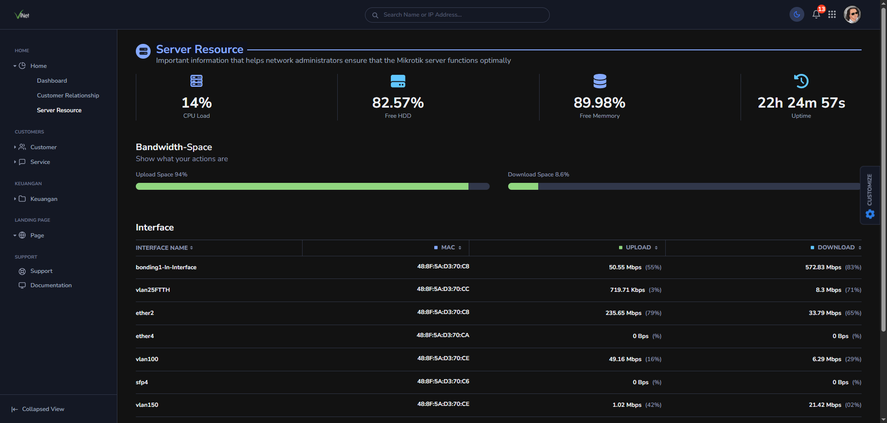Toggle the Collapsed View sidebar option
The image size is (887, 423).
click(x=38, y=409)
